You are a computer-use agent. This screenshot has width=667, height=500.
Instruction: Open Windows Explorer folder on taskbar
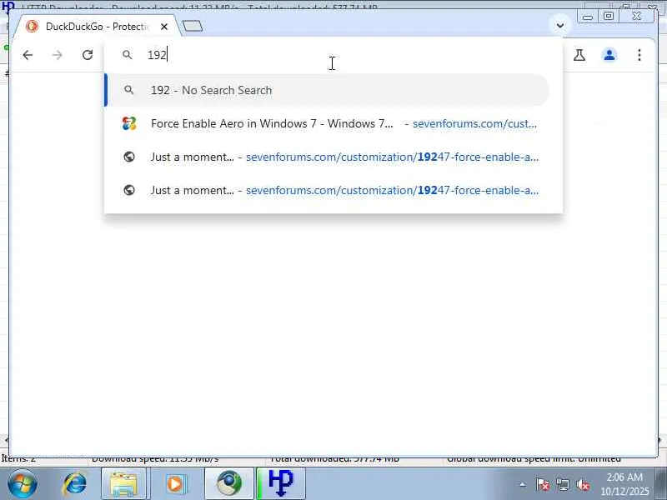[x=123, y=484]
